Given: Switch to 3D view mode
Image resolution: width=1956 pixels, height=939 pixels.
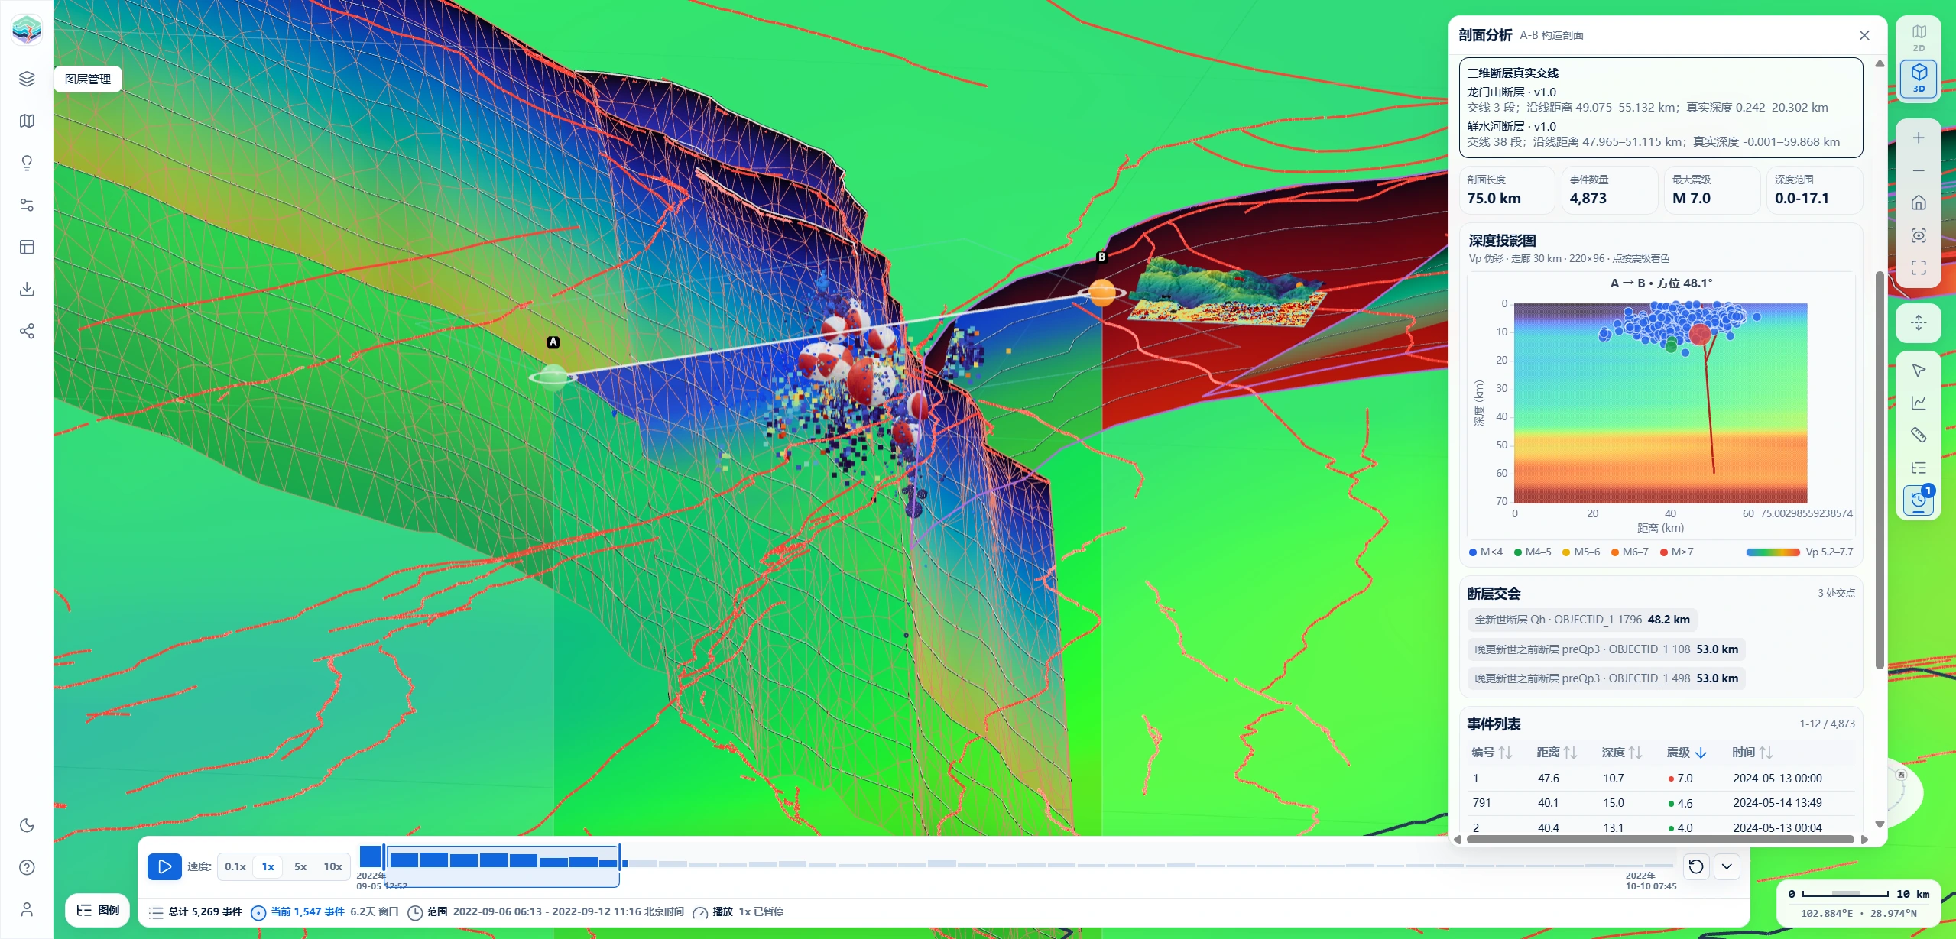Looking at the screenshot, I should coord(1919,78).
